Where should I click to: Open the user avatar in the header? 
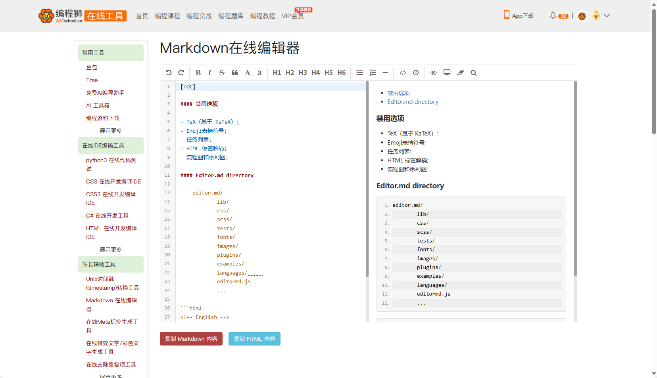(x=582, y=16)
